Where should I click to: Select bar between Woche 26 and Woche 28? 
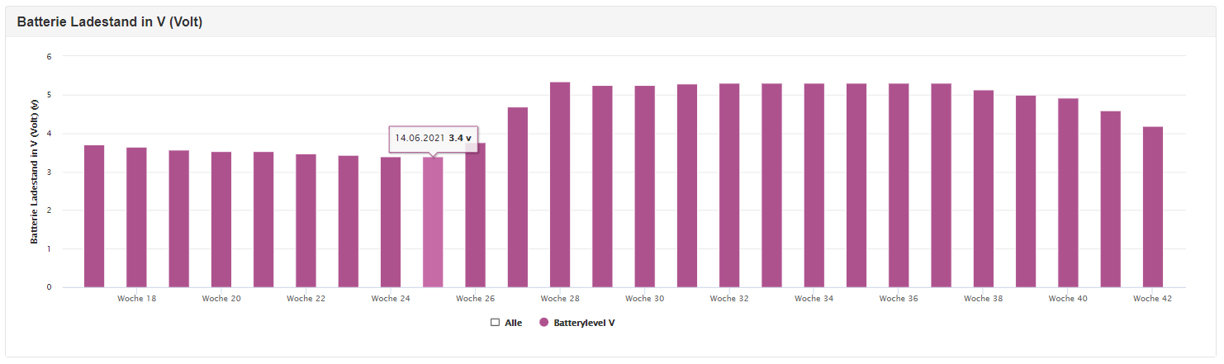point(518,197)
